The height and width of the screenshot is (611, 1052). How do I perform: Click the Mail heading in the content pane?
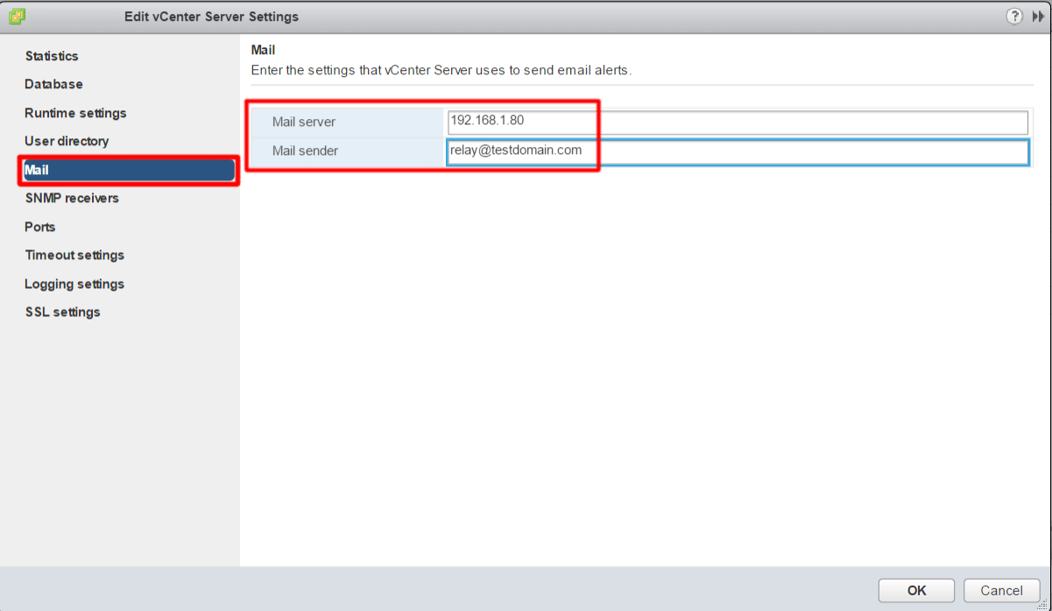tap(263, 50)
